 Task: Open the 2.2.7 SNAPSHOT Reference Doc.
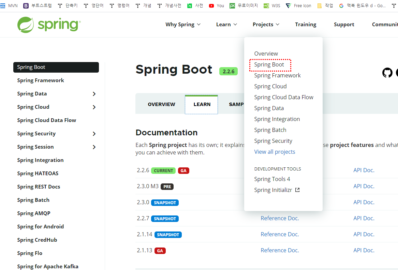(x=280, y=218)
